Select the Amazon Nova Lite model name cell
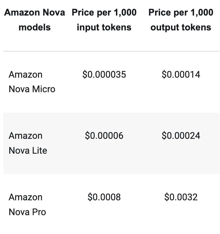 click(x=28, y=143)
